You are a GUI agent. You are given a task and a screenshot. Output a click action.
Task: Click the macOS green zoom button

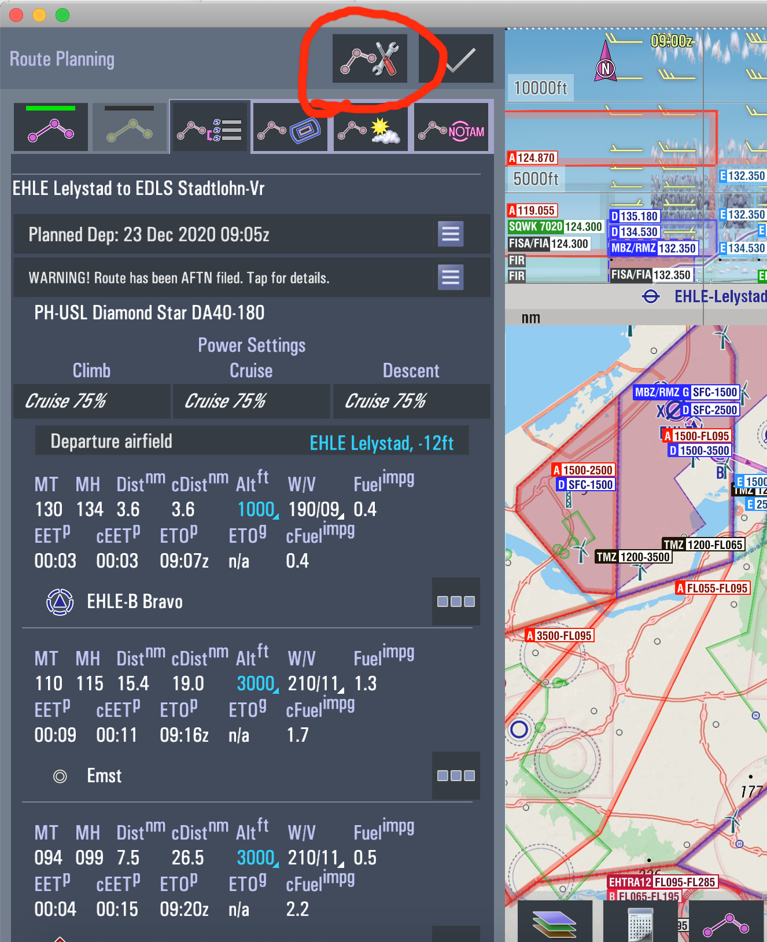(62, 15)
